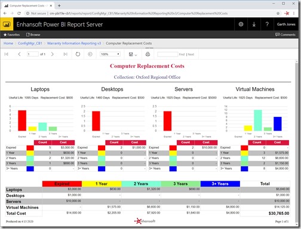Open the export save dropdown
Viewport: 301px width, 229px height.
point(133,54)
